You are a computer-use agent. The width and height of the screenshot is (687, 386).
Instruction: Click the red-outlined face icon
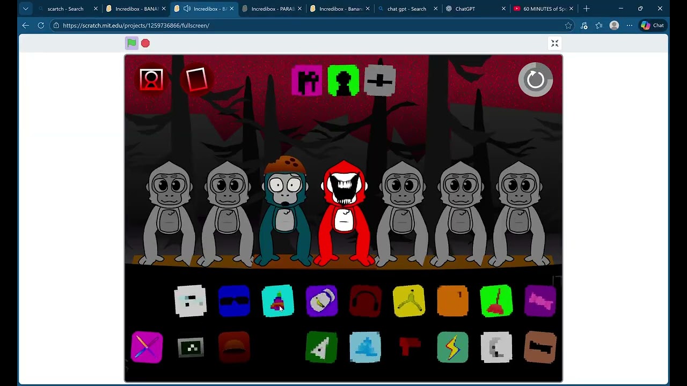click(151, 79)
